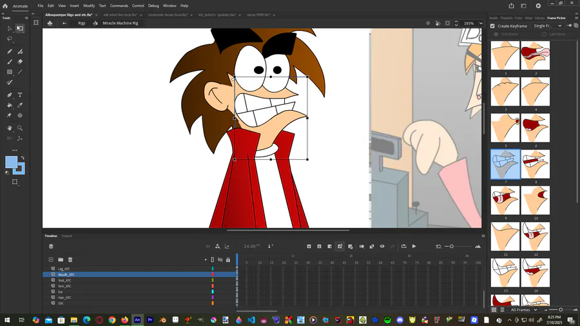
Task: Select the Paint Bucket tool
Action: 10,106
